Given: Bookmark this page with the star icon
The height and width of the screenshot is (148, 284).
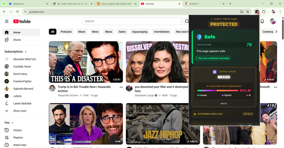Looking at the screenshot, I should coord(248,12).
